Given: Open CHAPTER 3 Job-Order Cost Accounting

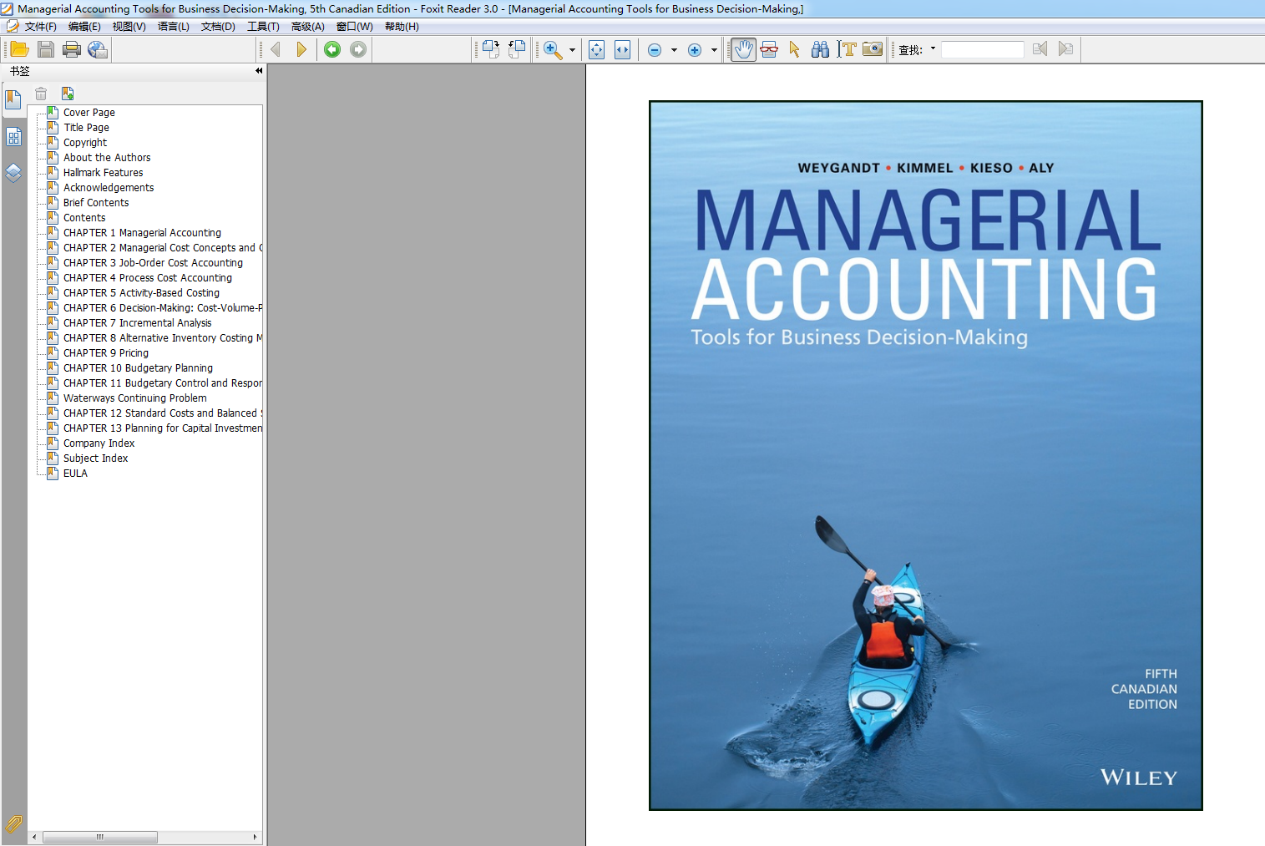Looking at the screenshot, I should click(153, 263).
